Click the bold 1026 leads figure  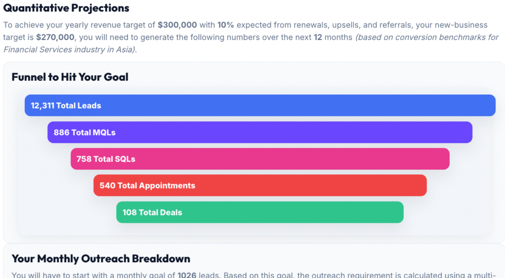coord(187,275)
